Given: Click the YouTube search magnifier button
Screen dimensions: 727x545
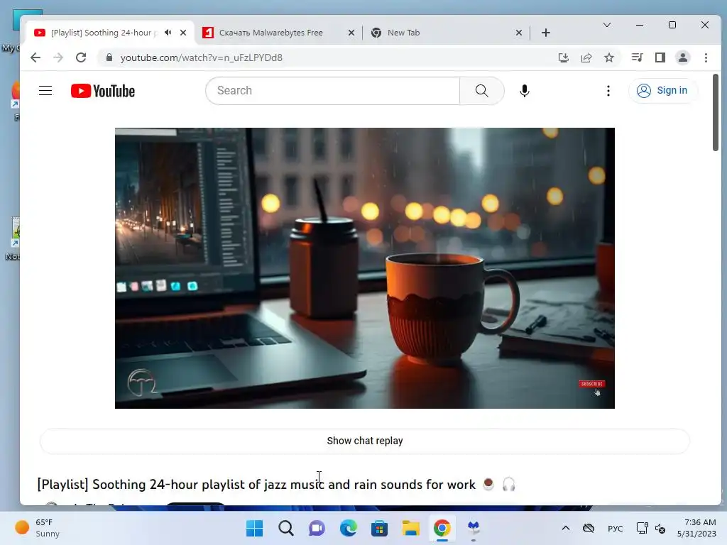Looking at the screenshot, I should coord(482,90).
